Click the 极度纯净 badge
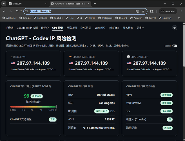 click(x=37, y=96)
